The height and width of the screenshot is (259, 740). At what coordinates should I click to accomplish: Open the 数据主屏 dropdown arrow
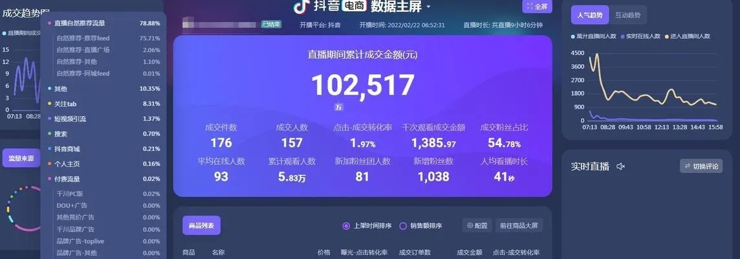coord(428,7)
